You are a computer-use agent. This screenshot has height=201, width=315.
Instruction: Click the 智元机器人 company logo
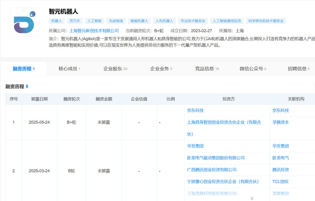pyautogui.click(x=25, y=22)
